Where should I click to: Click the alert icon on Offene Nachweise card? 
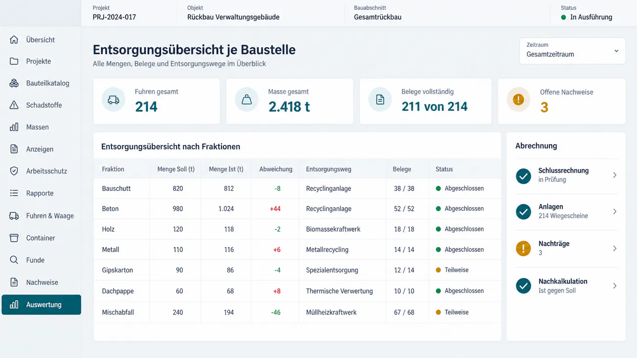click(518, 100)
